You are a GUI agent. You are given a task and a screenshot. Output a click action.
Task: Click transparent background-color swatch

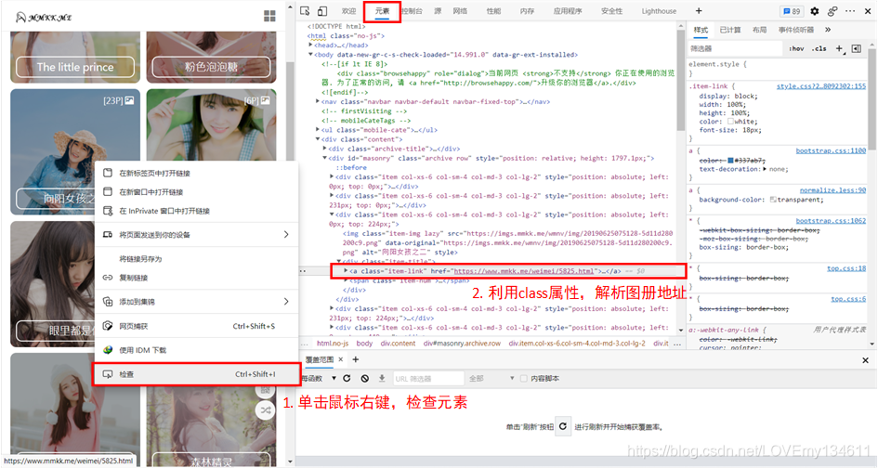(773, 200)
